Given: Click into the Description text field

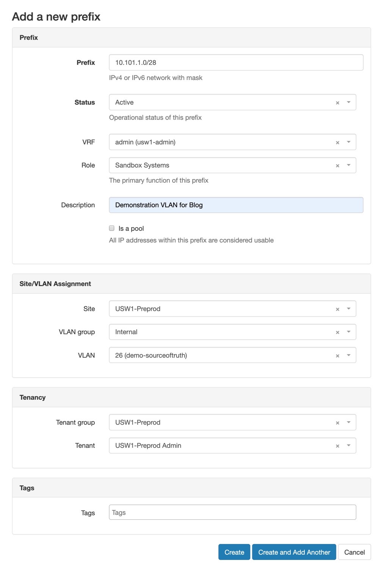Looking at the screenshot, I should point(236,205).
